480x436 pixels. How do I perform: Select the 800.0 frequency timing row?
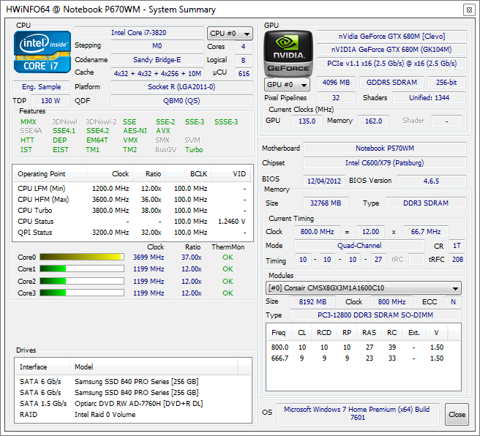[x=364, y=347]
